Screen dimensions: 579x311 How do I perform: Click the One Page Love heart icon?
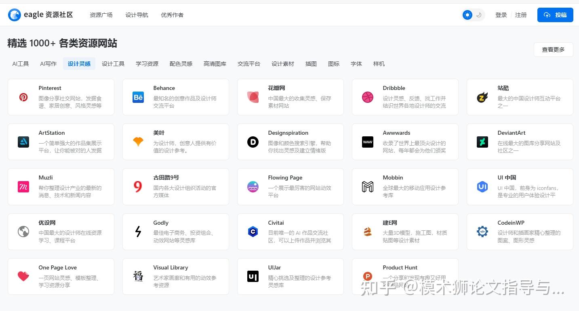click(23, 276)
